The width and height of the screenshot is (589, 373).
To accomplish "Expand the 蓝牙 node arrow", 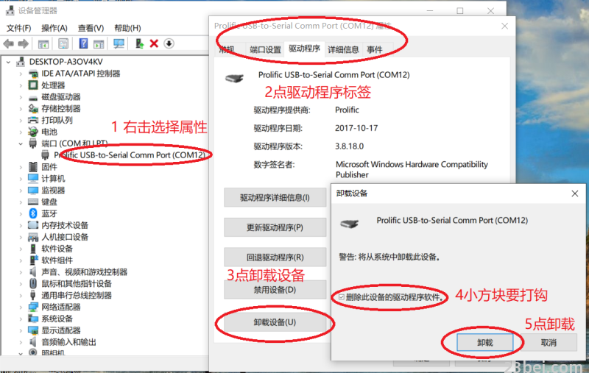I will point(21,214).
